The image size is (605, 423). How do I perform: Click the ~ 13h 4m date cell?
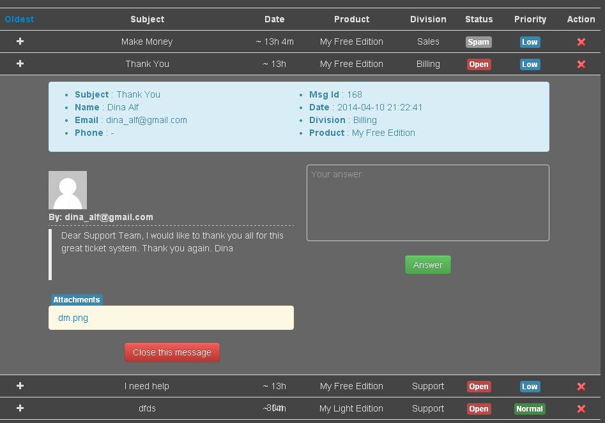pos(274,41)
